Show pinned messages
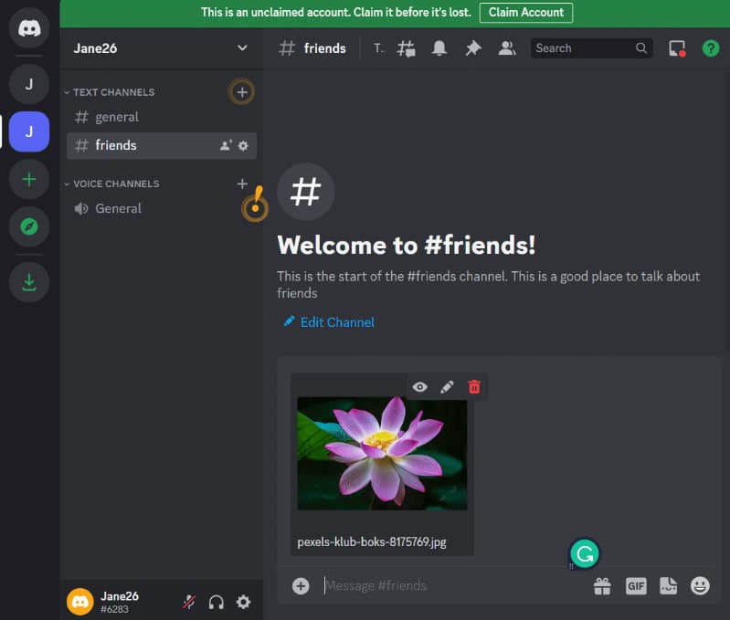Viewport: 730px width, 620px height. coord(472,48)
